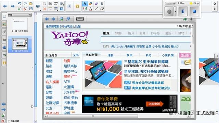Open the yellow sidebar tab at bottom of tab strip
Screen dimensions: 219x123
(x=4, y=63)
